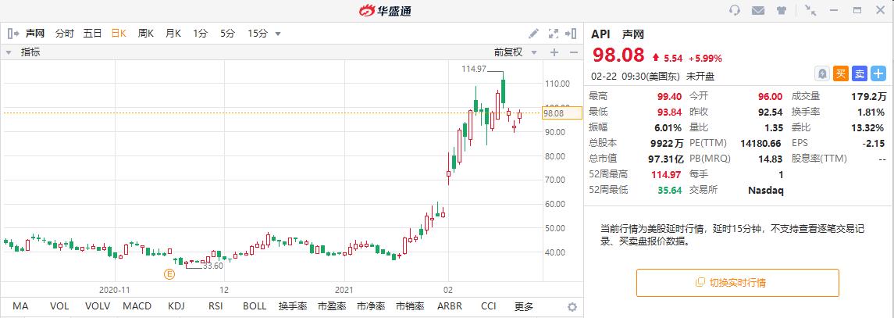Expand chart to fullscreen
Viewport: 894px width, 318px height.
click(554, 34)
